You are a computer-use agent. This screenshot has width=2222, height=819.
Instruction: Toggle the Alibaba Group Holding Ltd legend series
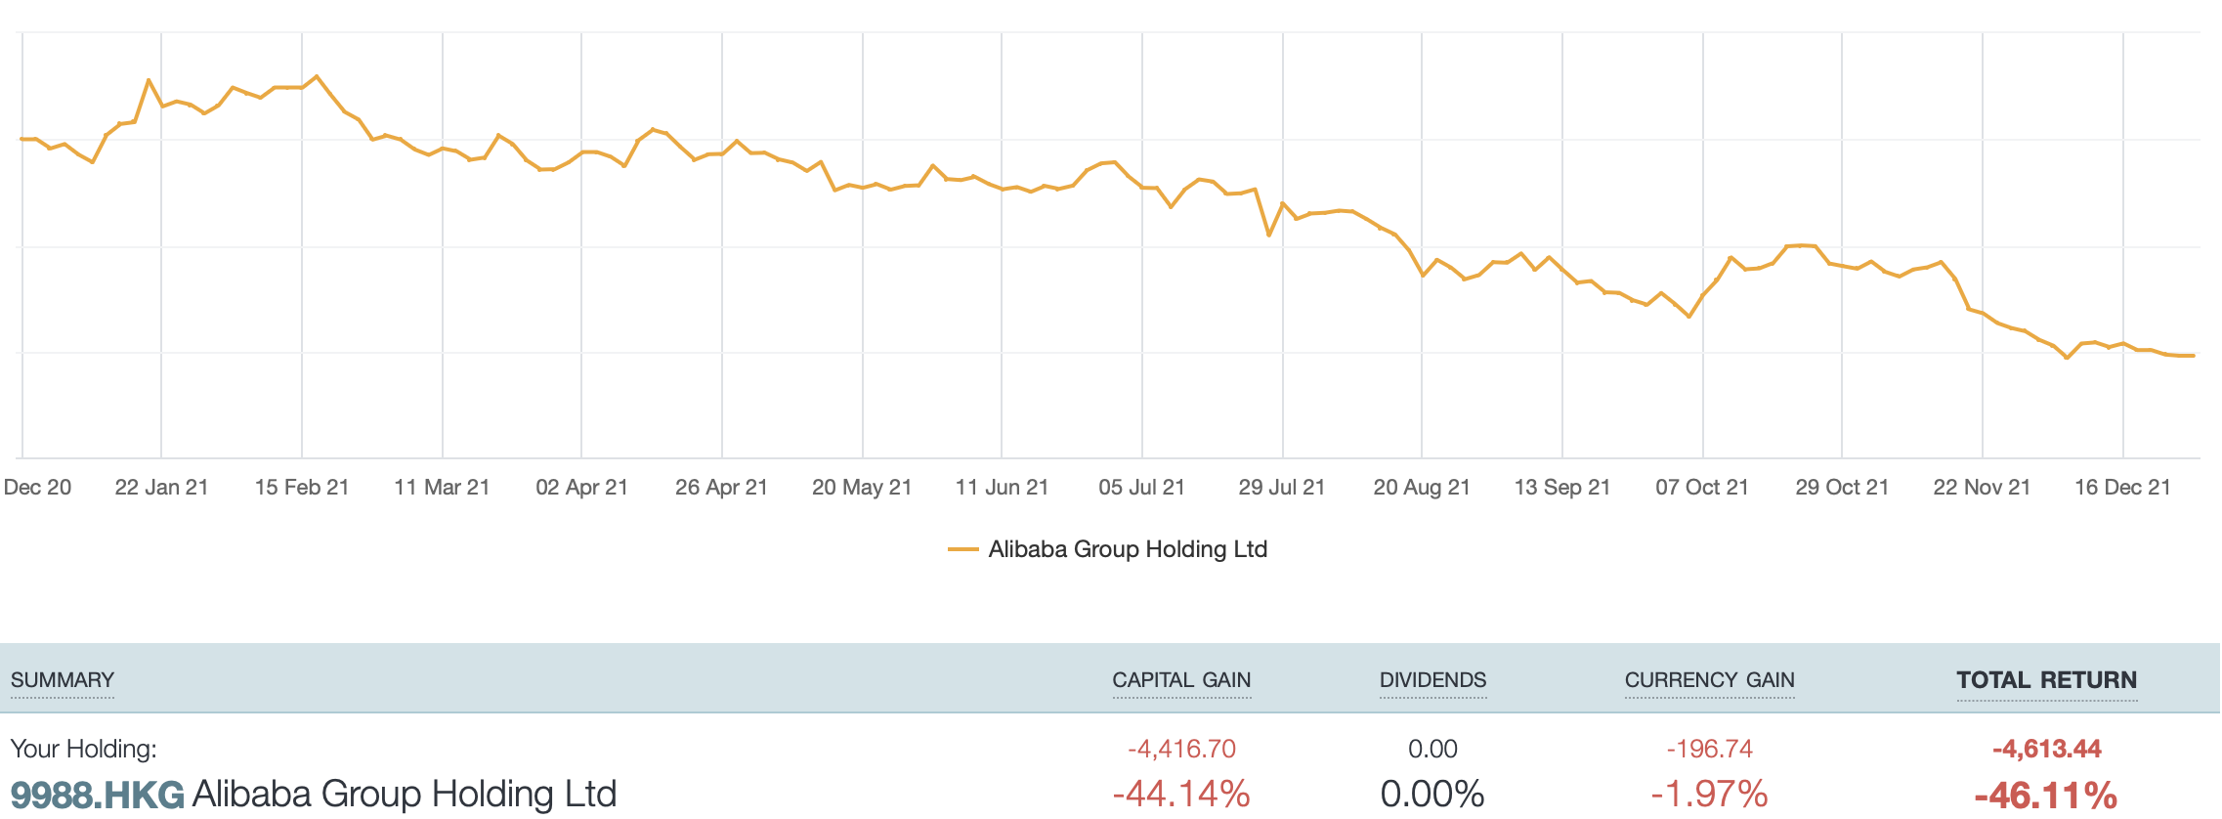[1127, 549]
